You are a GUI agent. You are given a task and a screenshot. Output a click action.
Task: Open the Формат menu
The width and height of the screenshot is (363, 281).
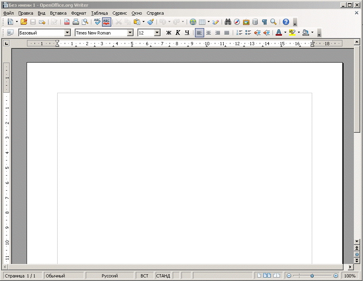pyautogui.click(x=79, y=13)
